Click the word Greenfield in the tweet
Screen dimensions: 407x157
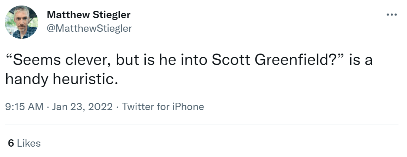pos(296,60)
